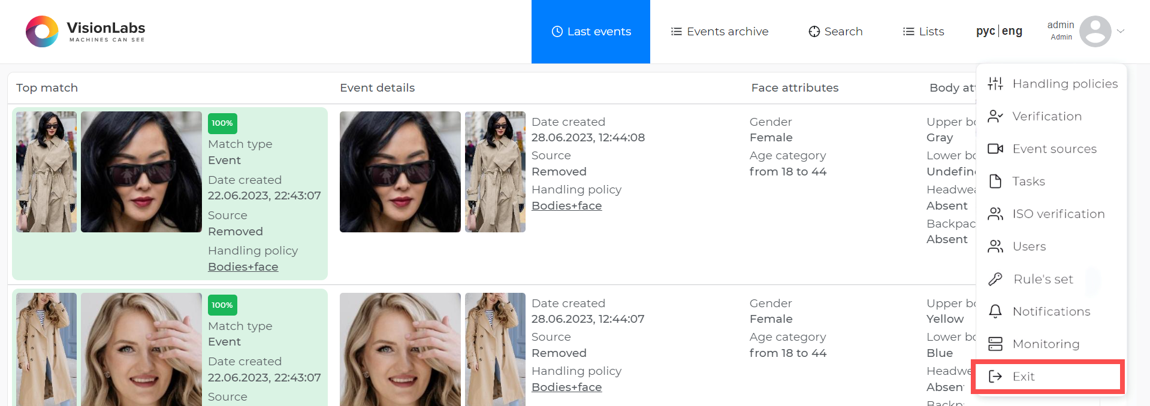Click the Face attributes column header
This screenshot has height=406, width=1150.
(795, 87)
